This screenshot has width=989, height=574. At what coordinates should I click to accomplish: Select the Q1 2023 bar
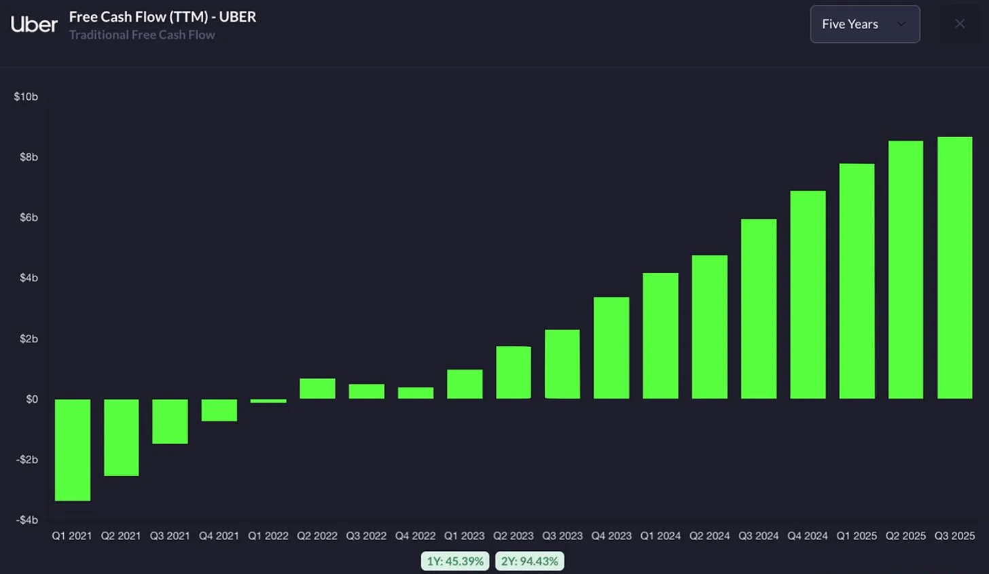(465, 384)
